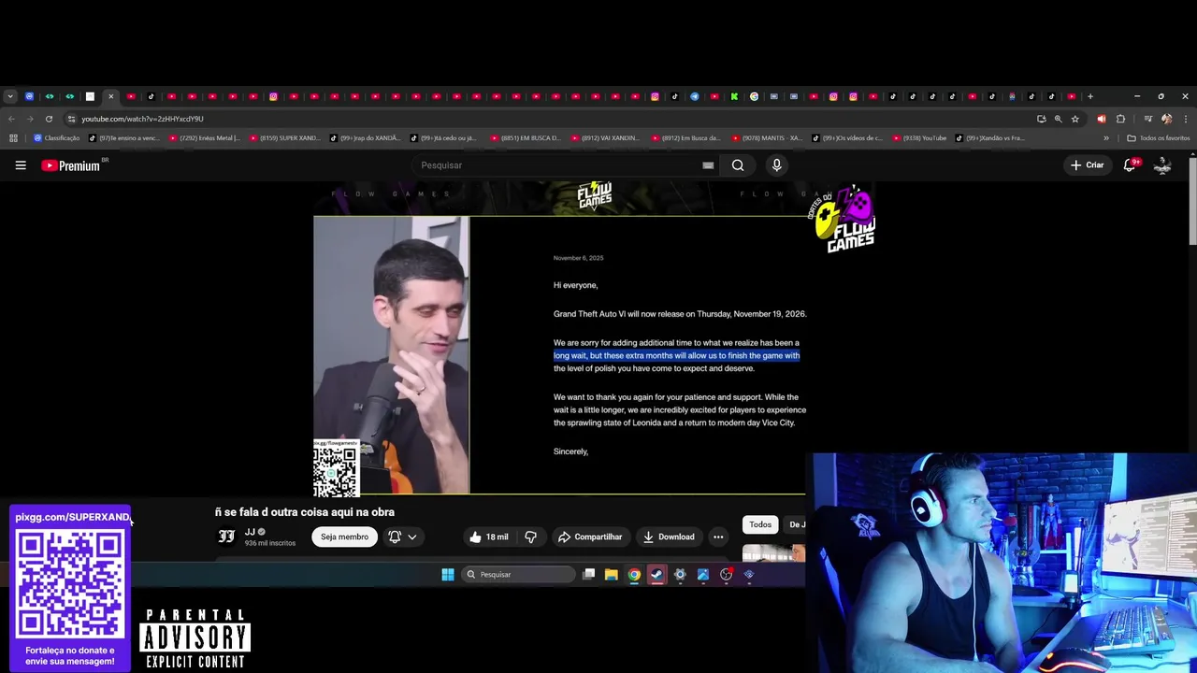Open the Compartilhar share dialog
The image size is (1197, 673).
(x=590, y=537)
